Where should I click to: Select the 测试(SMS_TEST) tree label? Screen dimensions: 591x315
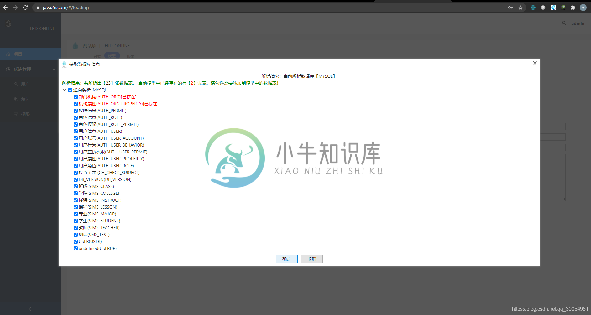click(94, 235)
